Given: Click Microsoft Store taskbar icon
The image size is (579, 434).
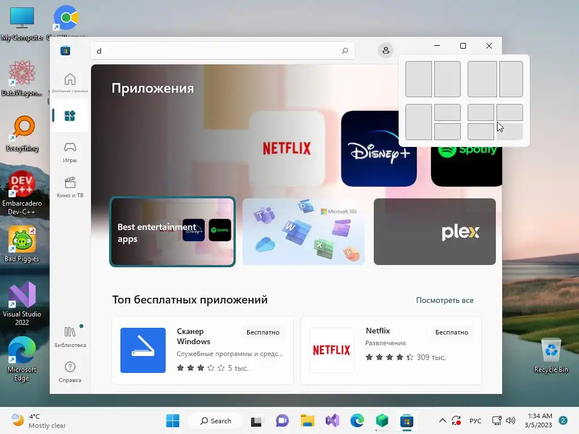Looking at the screenshot, I should (x=407, y=420).
